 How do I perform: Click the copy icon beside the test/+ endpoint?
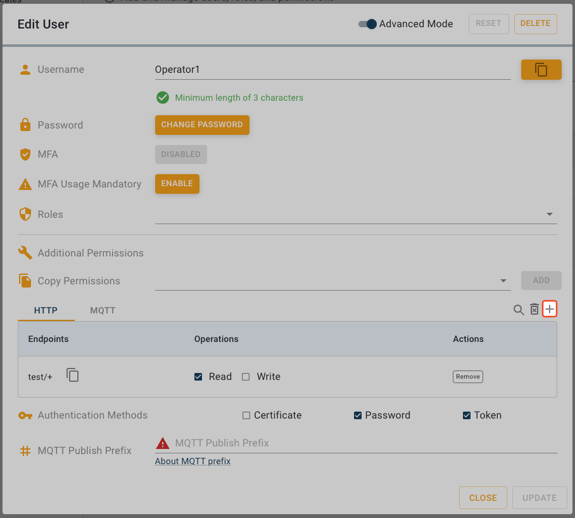click(x=72, y=375)
